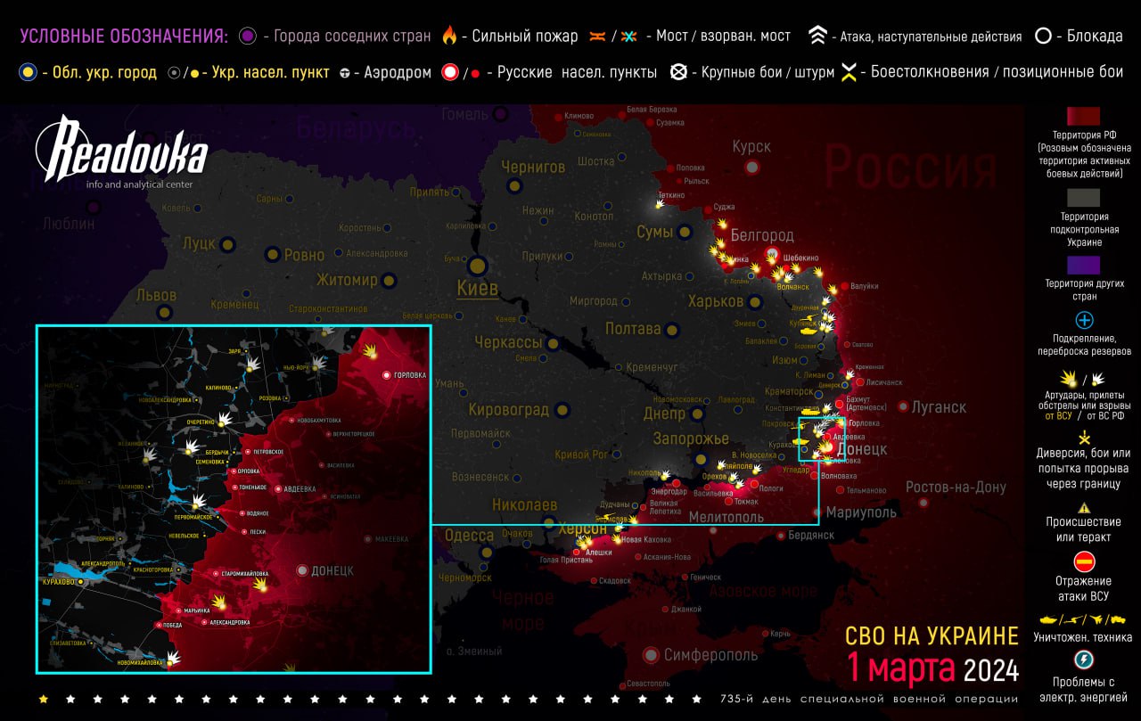
Task: Select the Крупные бои / штурм crossed-circle icon
Action: pyautogui.click(x=678, y=72)
